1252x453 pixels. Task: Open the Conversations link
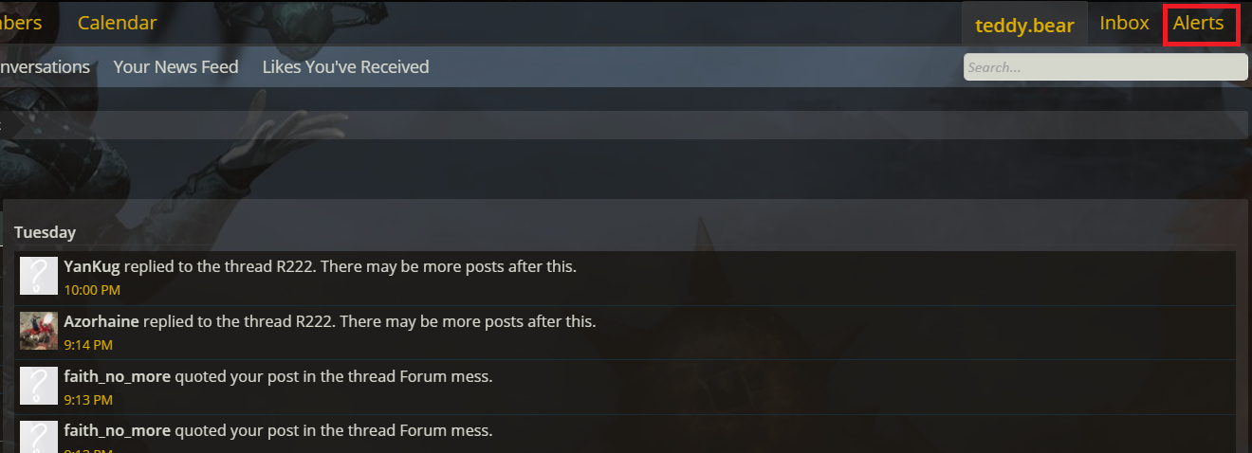tap(45, 66)
